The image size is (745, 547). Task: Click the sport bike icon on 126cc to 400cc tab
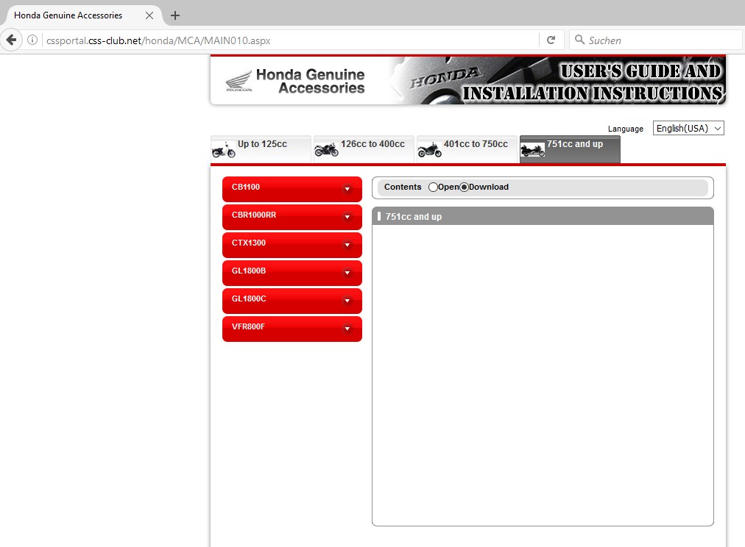pyautogui.click(x=327, y=150)
